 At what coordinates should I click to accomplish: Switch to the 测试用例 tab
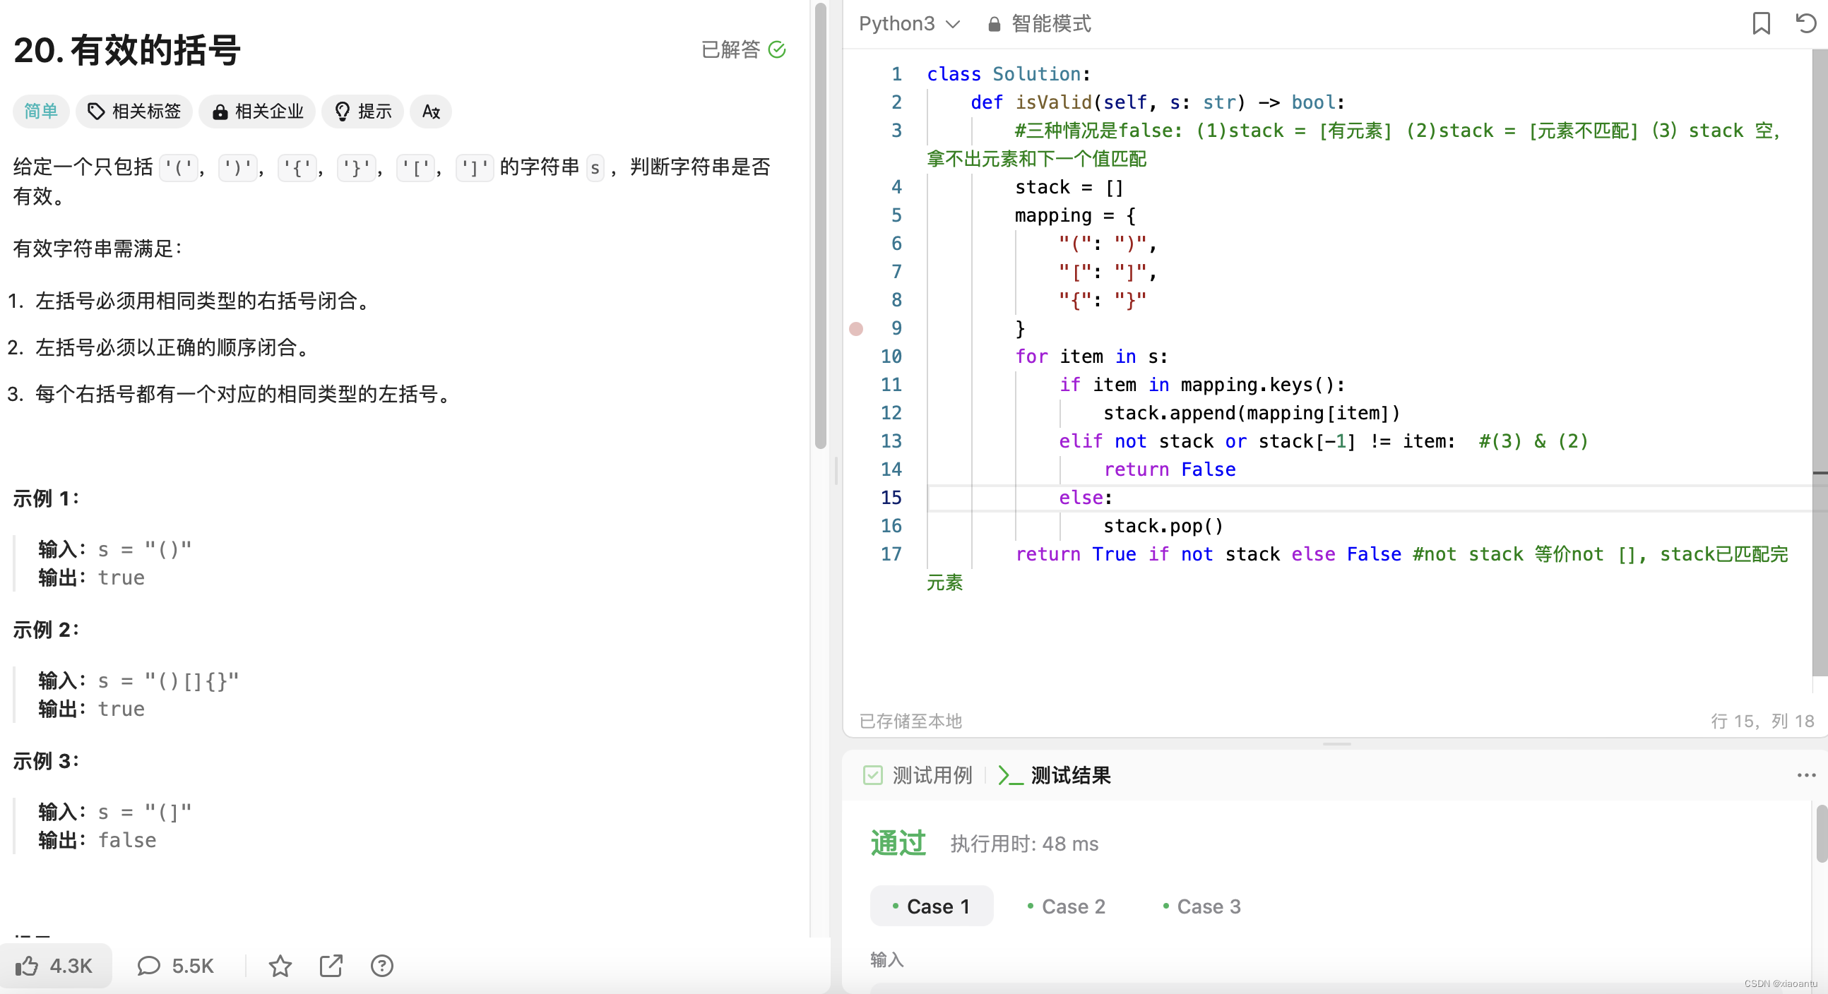pyautogui.click(x=918, y=774)
